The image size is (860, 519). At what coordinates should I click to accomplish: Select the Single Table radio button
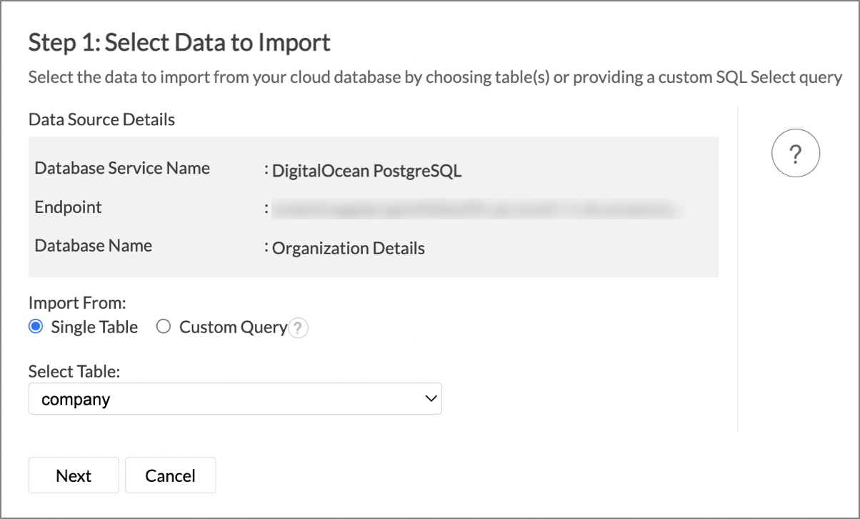[x=36, y=327]
